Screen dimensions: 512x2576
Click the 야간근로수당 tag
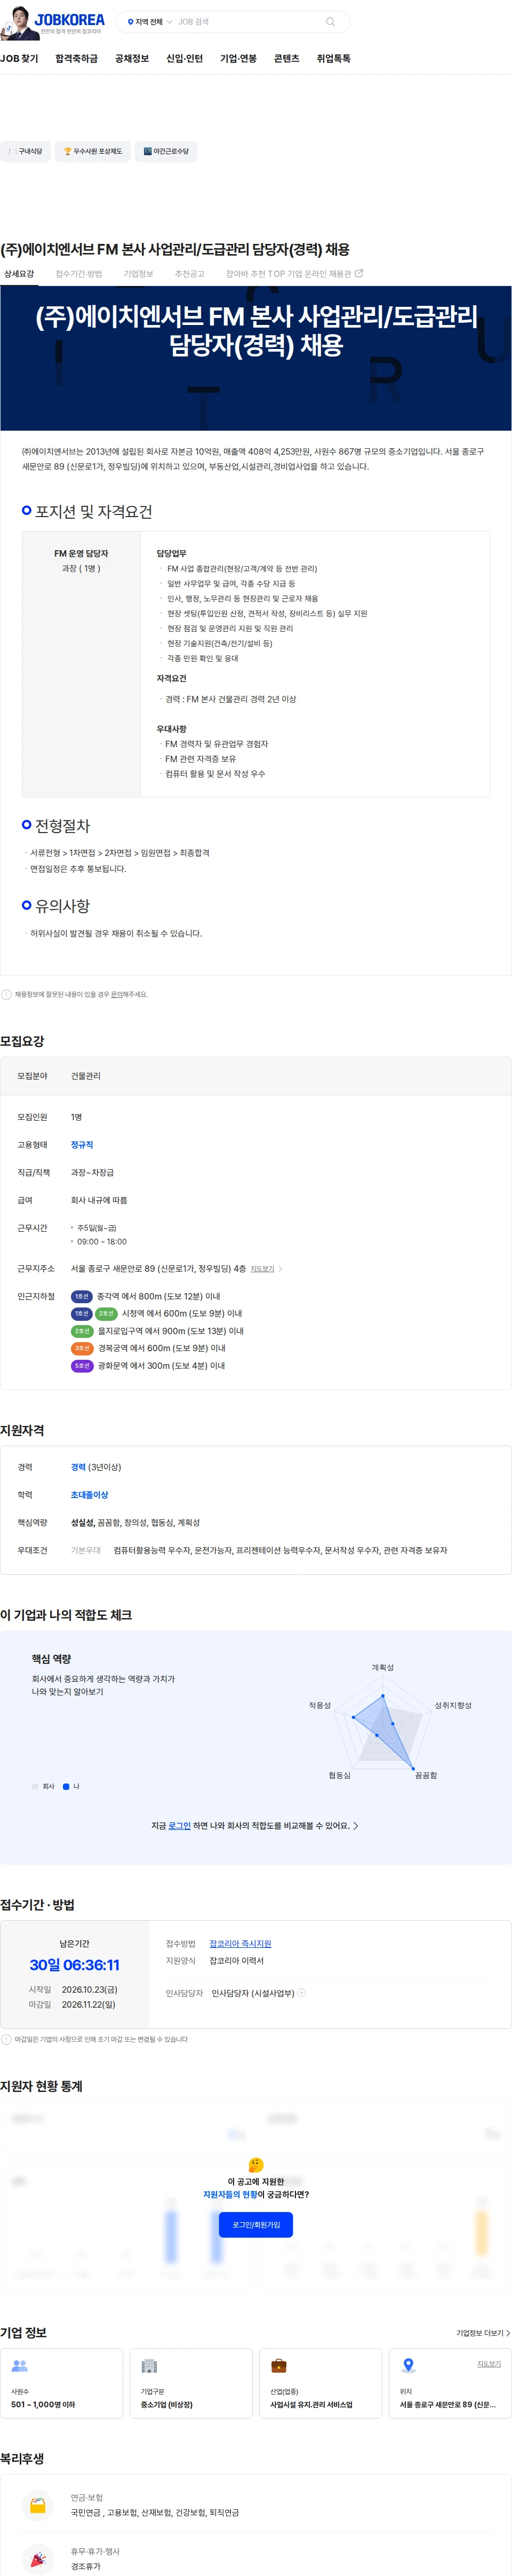pyautogui.click(x=166, y=151)
